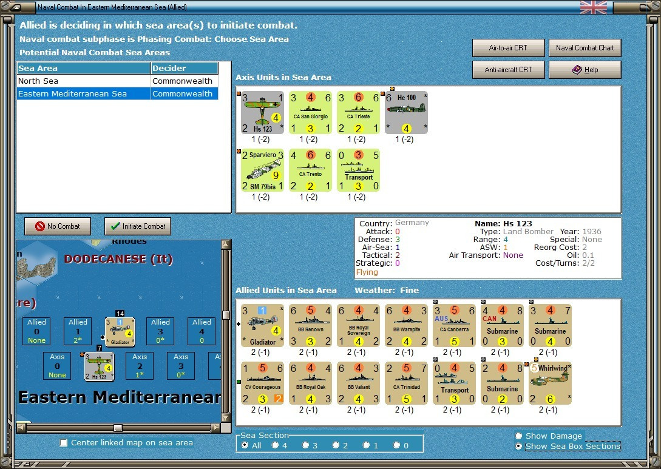Select the CA San Giorgio cruiser counter

coord(311,112)
